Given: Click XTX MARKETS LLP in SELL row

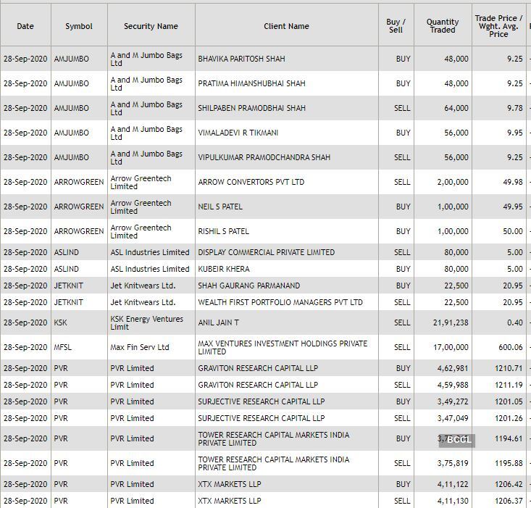Looking at the screenshot, I should pos(230,501).
